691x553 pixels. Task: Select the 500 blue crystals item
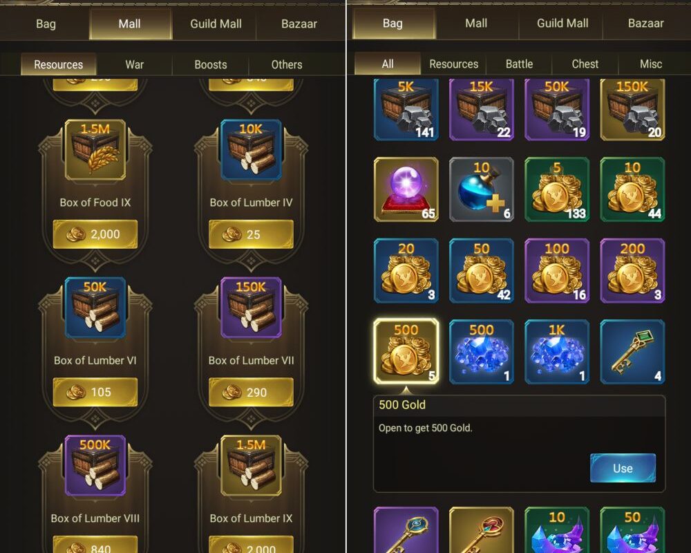click(x=481, y=351)
